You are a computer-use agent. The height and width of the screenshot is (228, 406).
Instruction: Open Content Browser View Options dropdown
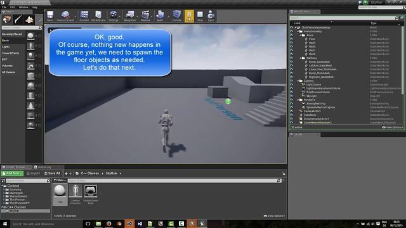tap(275, 216)
